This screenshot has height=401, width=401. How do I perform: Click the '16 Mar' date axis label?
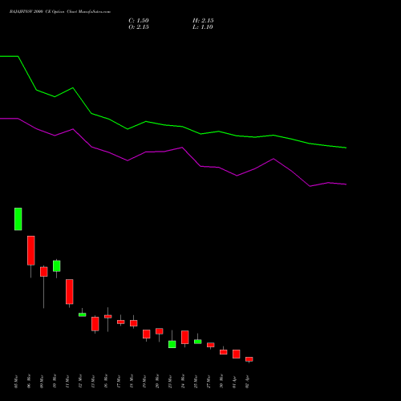(106, 381)
